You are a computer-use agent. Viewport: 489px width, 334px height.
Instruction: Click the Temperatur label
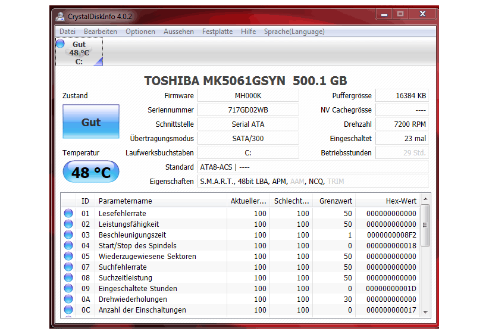(x=81, y=152)
